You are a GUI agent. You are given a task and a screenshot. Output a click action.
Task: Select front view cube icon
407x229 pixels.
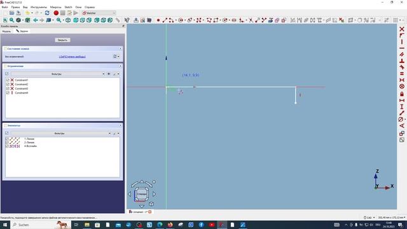[76, 20]
